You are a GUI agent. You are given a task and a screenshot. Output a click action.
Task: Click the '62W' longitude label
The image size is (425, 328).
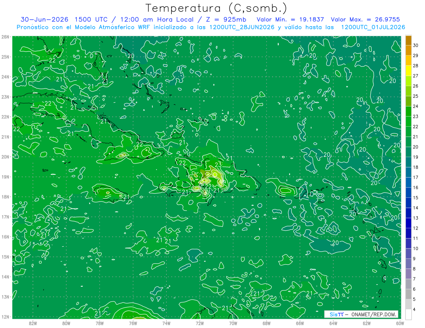(x=367, y=323)
